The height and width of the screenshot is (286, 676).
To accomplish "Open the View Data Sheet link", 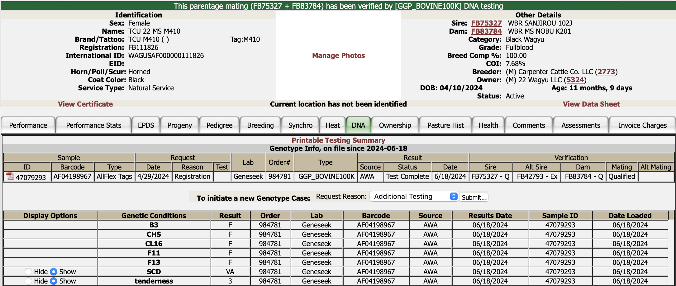I will tap(591, 104).
